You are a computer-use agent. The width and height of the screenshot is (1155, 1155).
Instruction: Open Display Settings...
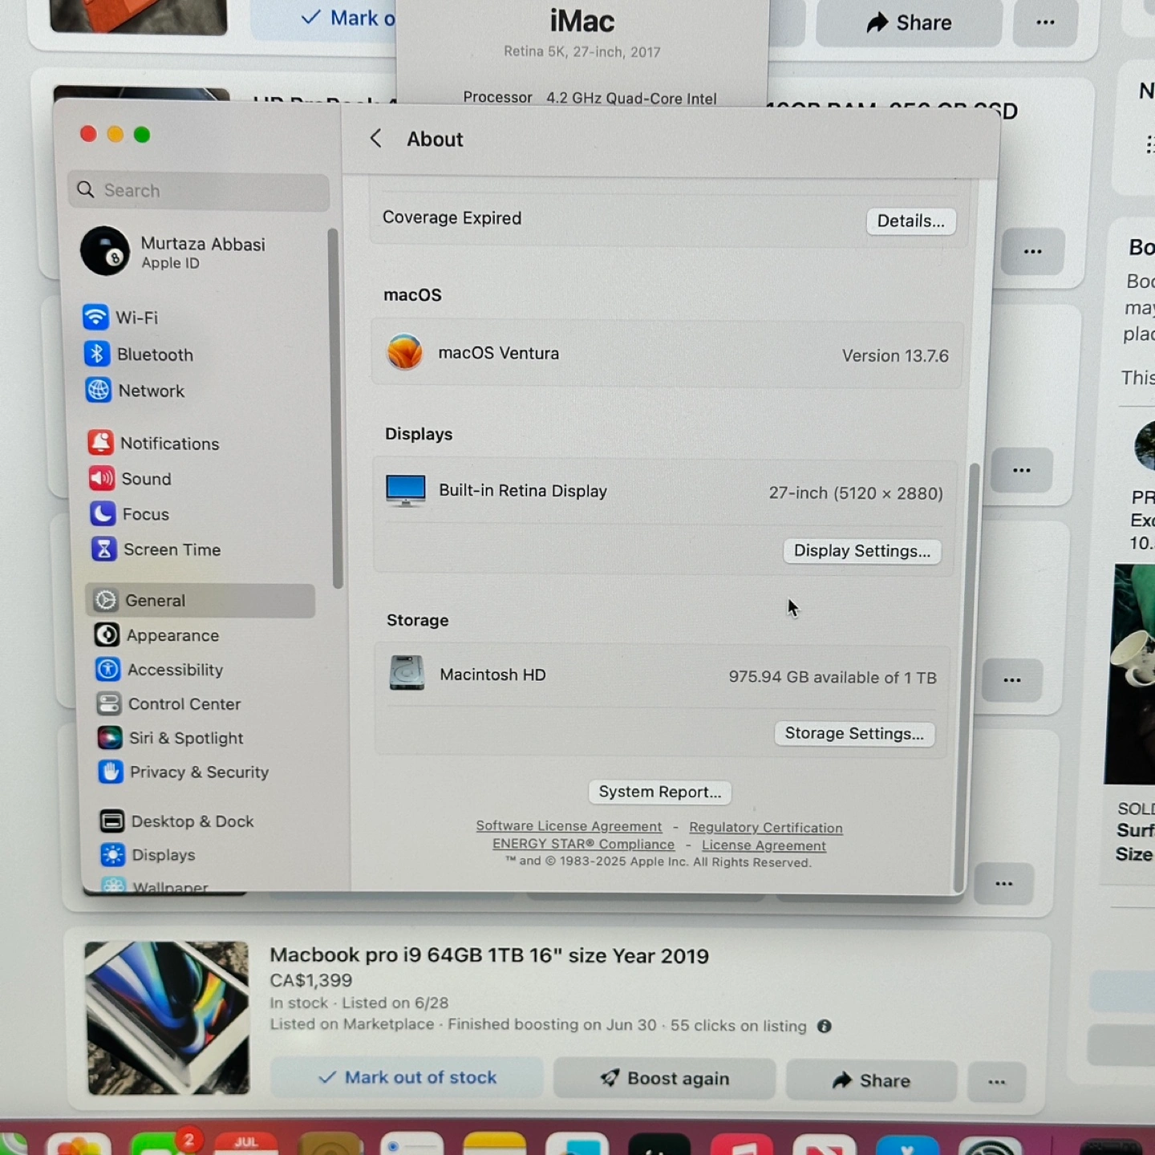click(x=862, y=551)
